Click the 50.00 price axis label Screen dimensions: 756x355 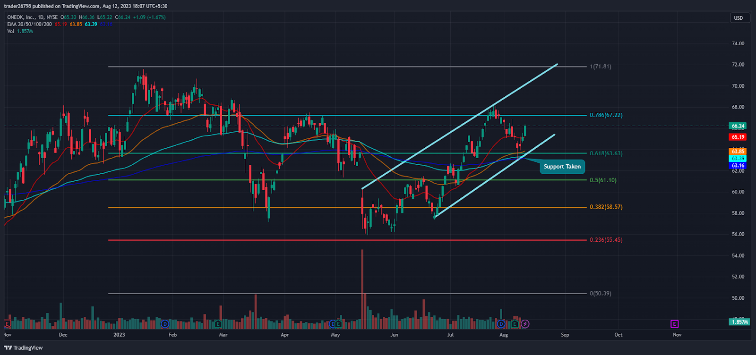[x=738, y=298]
